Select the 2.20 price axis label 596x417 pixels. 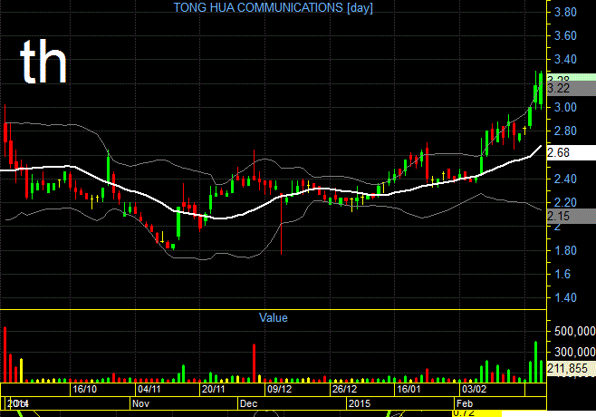[x=565, y=202]
